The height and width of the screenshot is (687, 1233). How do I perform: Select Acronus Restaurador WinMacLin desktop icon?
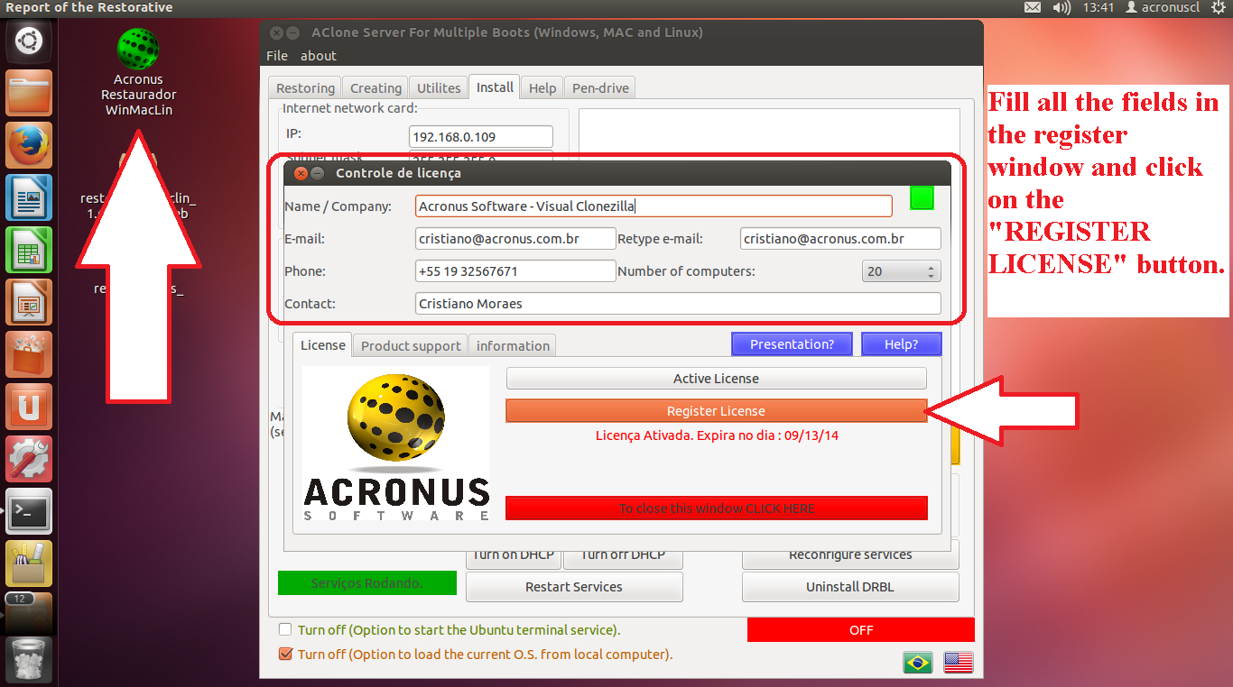coord(138,72)
